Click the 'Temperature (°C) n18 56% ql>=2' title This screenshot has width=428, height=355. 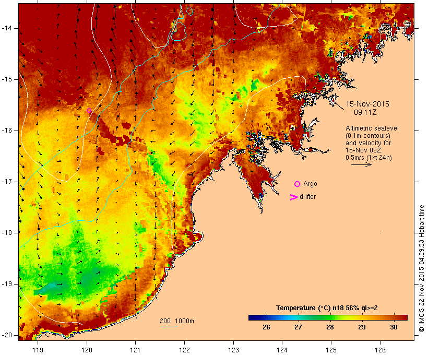(327, 308)
